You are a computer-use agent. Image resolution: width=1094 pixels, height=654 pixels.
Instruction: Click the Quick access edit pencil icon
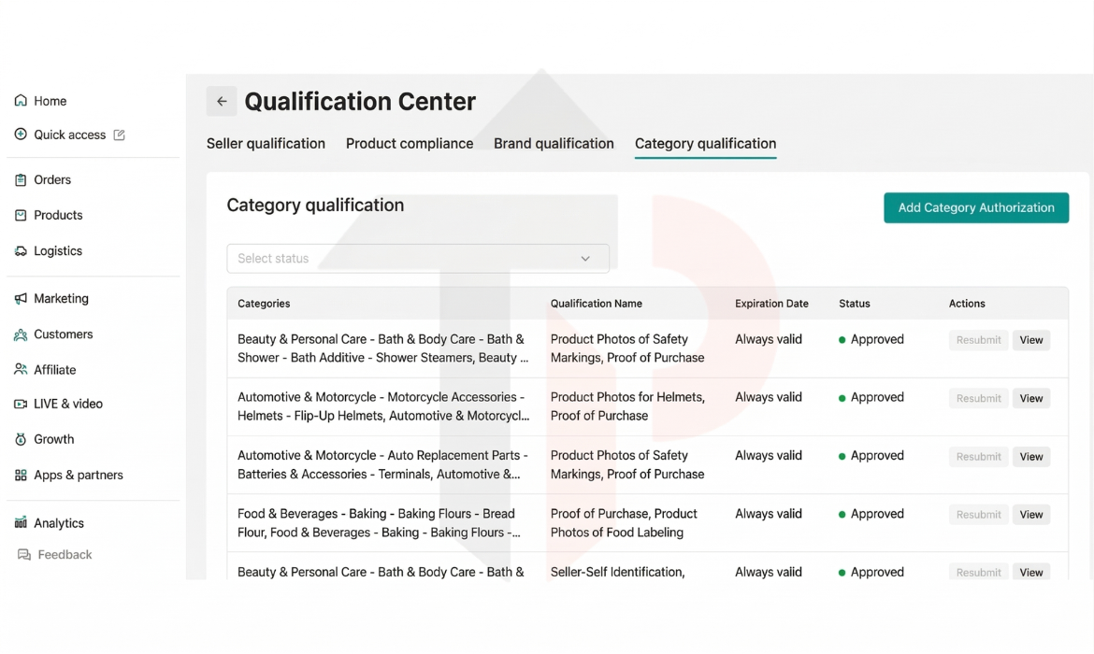point(119,135)
